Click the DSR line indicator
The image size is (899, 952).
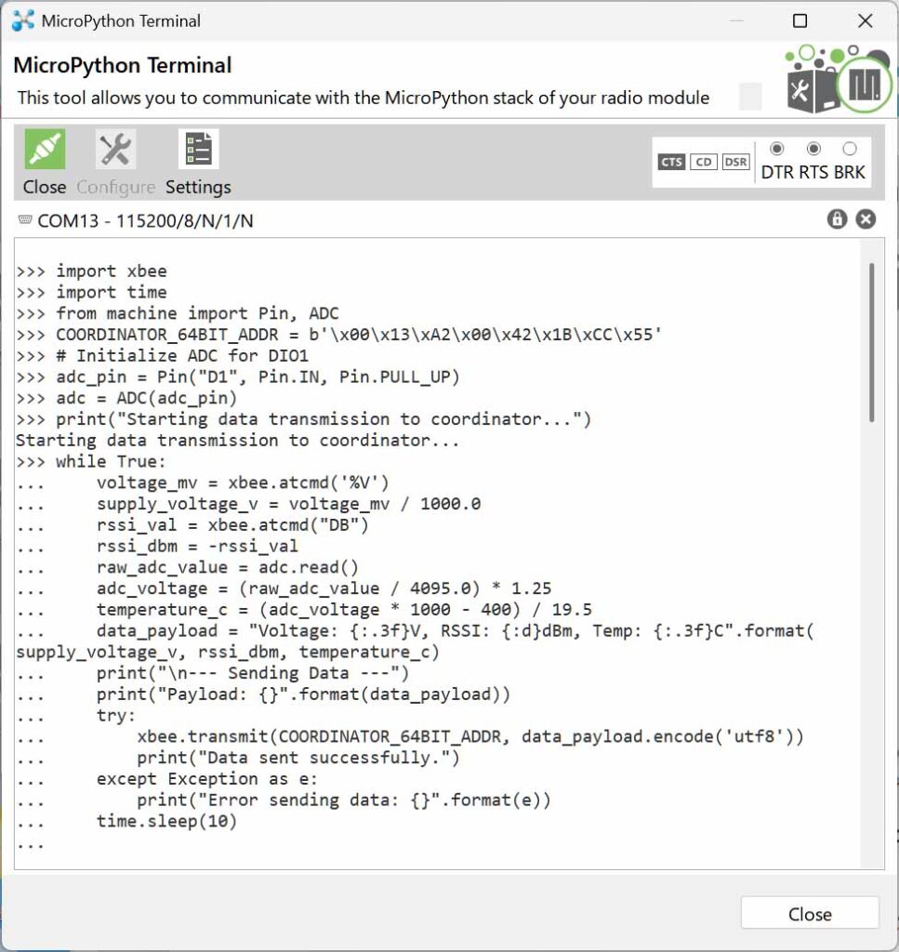pyautogui.click(x=735, y=162)
